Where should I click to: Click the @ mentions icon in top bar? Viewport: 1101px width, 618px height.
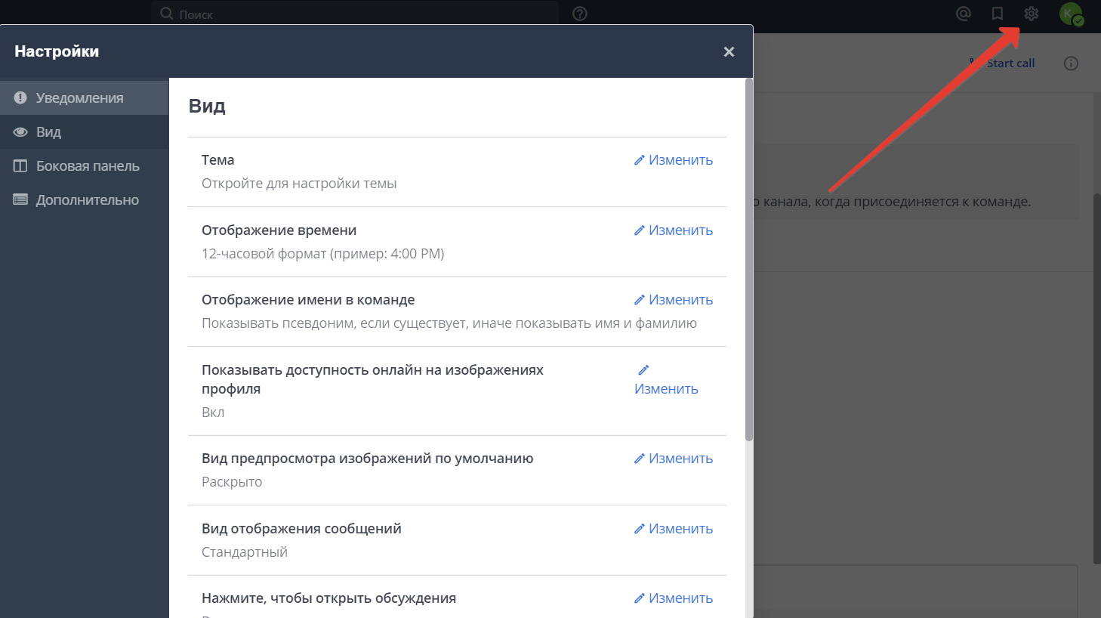click(x=963, y=13)
